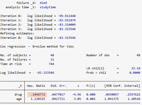This screenshot has width=142, height=105.
Task: Click the Std. Err. column header
Action: click(x=58, y=86)
